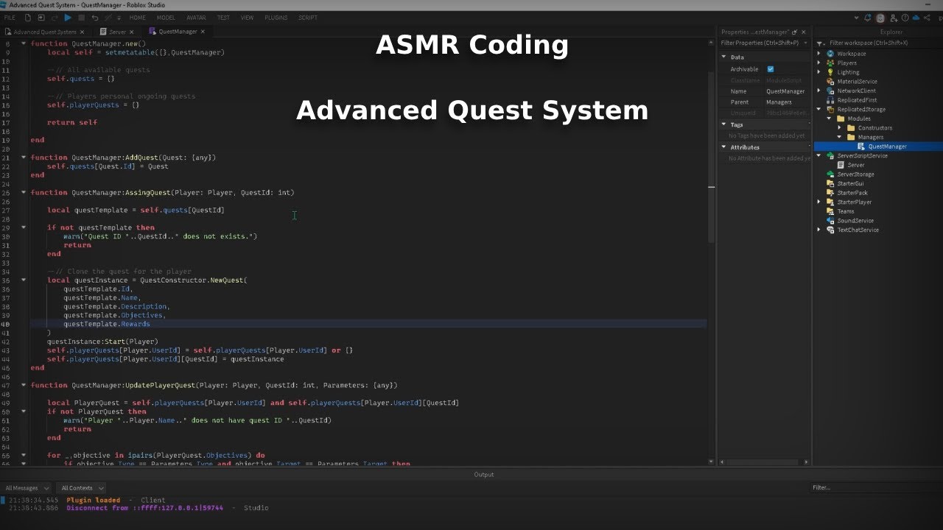
Task: Open the quick access toolbar dropdown arrow
Action: coord(119,18)
